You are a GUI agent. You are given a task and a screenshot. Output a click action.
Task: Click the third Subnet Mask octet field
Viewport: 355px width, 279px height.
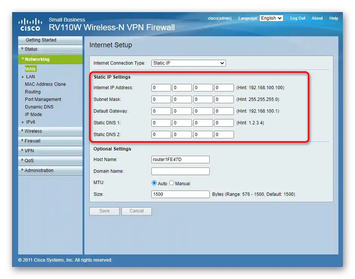(x=203, y=99)
